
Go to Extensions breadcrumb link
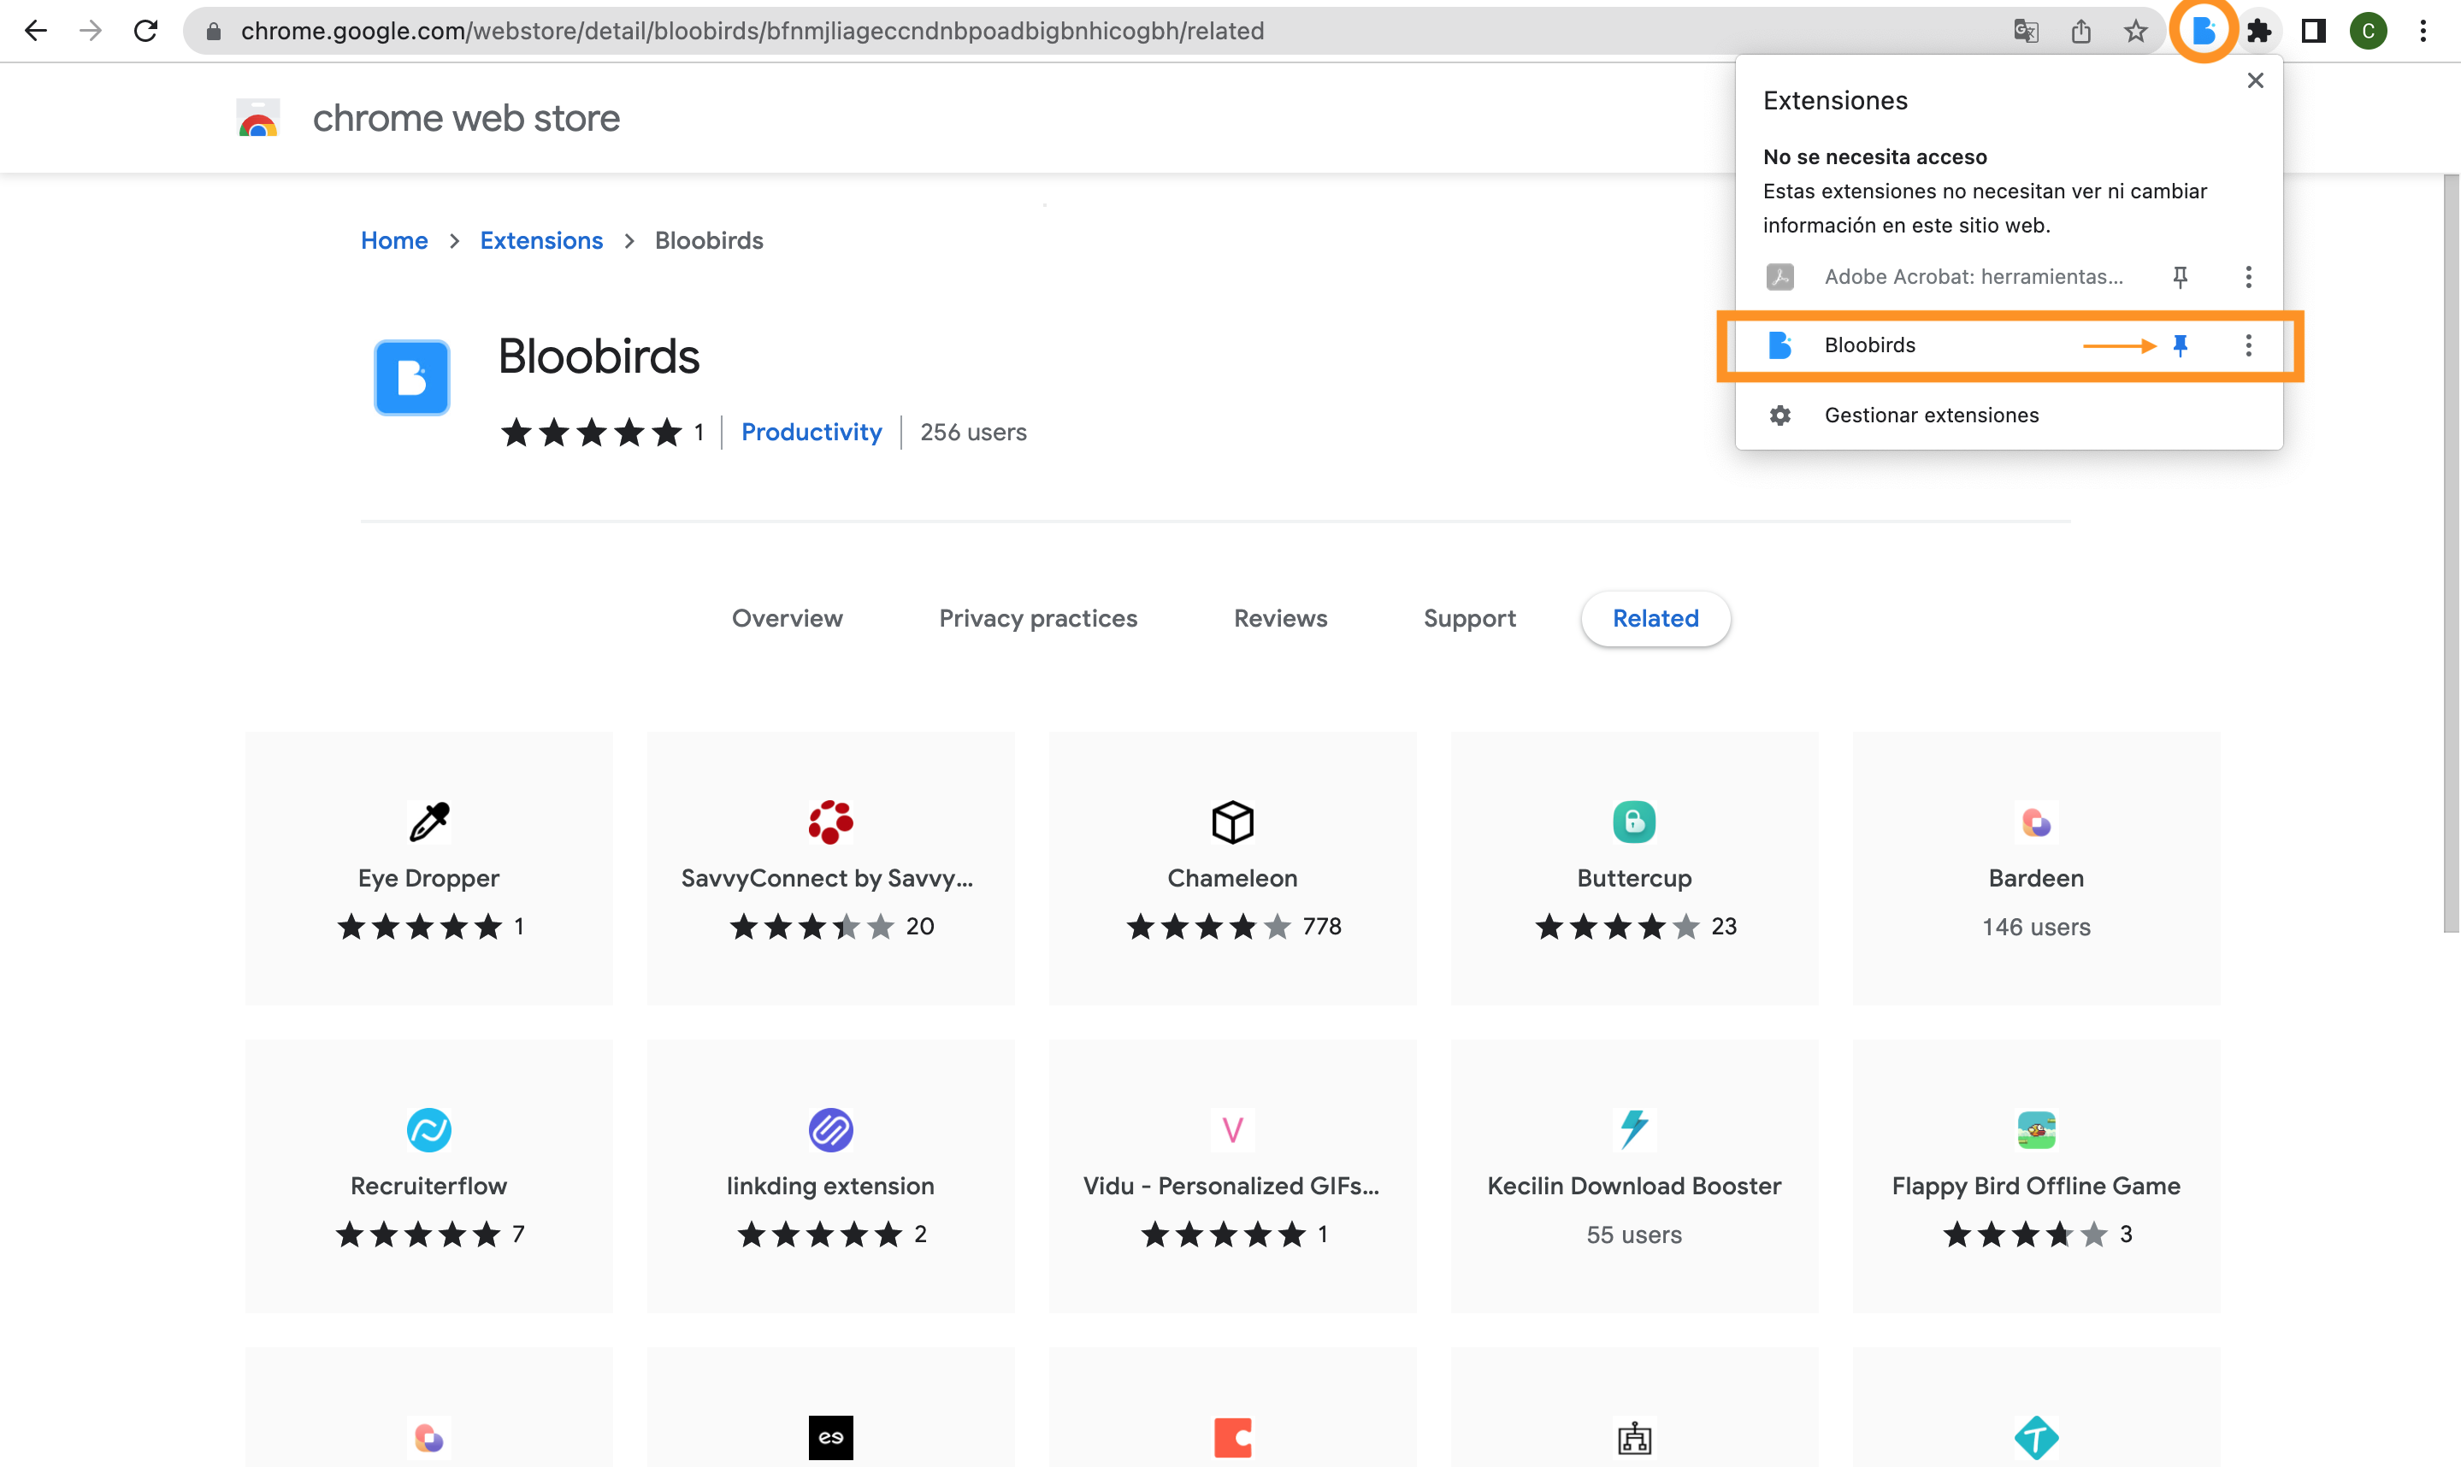pyautogui.click(x=540, y=240)
